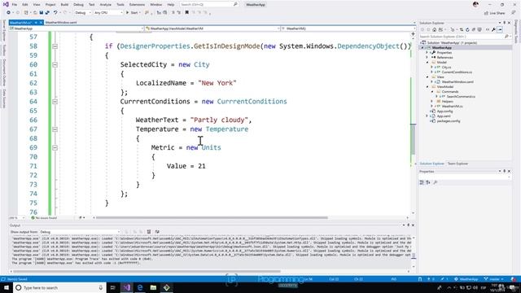Click the Windows Start button

pos(7,287)
